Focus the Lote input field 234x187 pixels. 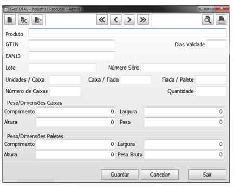coord(62,68)
